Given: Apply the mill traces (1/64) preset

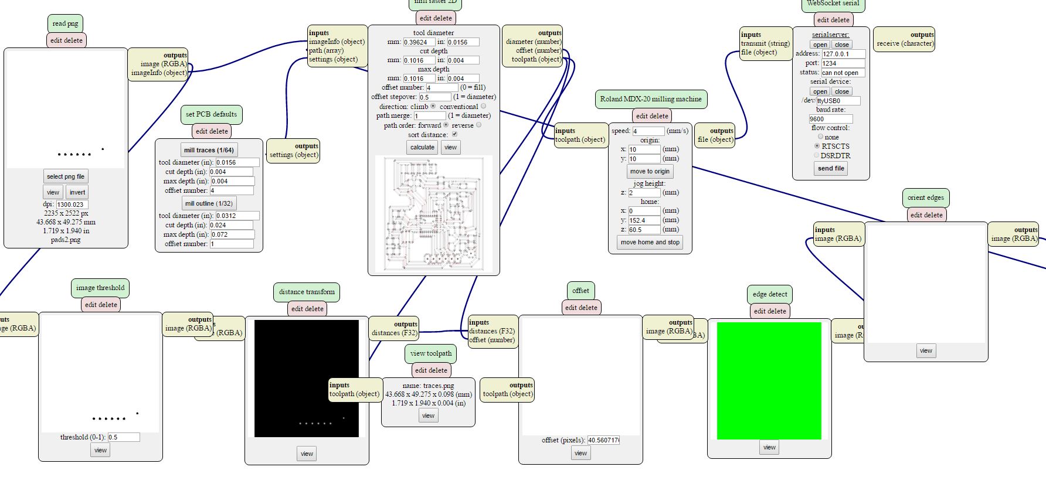Looking at the screenshot, I should click(209, 150).
